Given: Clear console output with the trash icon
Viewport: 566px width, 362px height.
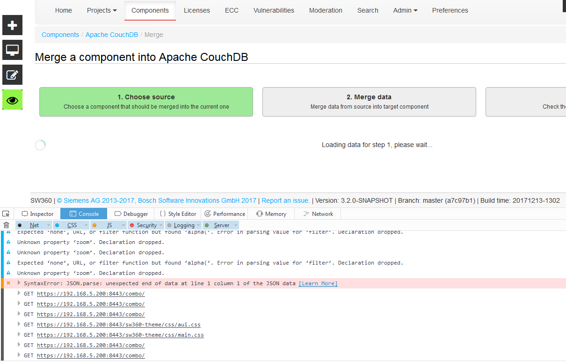Looking at the screenshot, I should coord(6,225).
